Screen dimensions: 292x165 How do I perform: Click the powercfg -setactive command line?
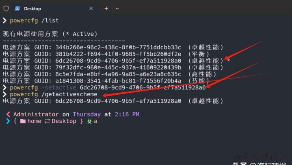[108, 87]
